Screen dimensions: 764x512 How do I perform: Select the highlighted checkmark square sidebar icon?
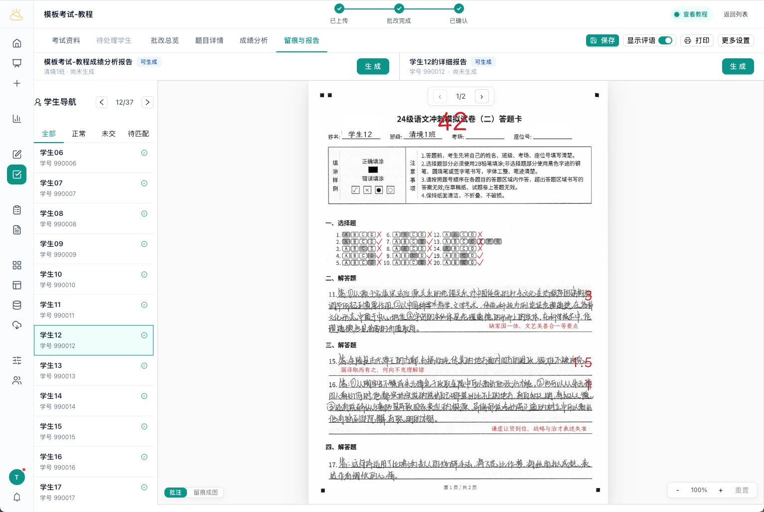tap(17, 174)
